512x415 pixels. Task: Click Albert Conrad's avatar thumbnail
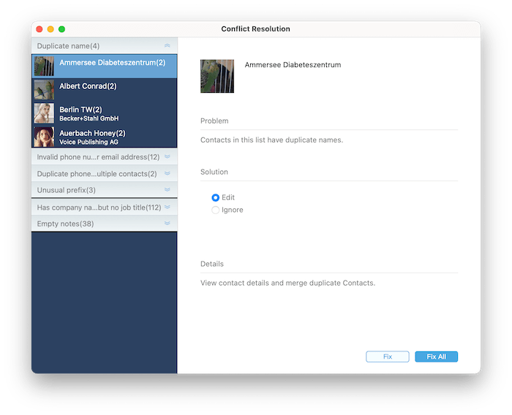pos(44,90)
